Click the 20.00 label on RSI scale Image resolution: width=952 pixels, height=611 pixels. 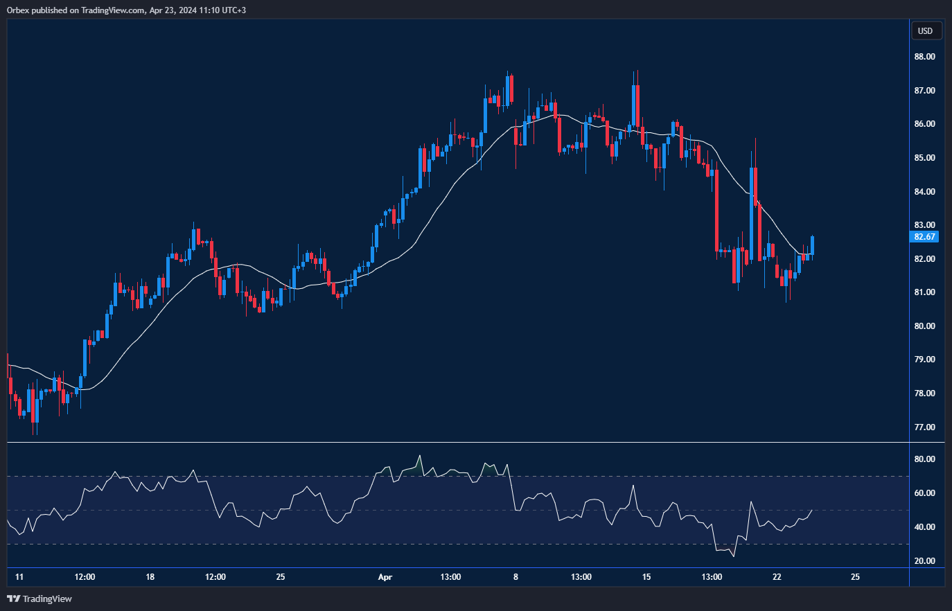924,561
